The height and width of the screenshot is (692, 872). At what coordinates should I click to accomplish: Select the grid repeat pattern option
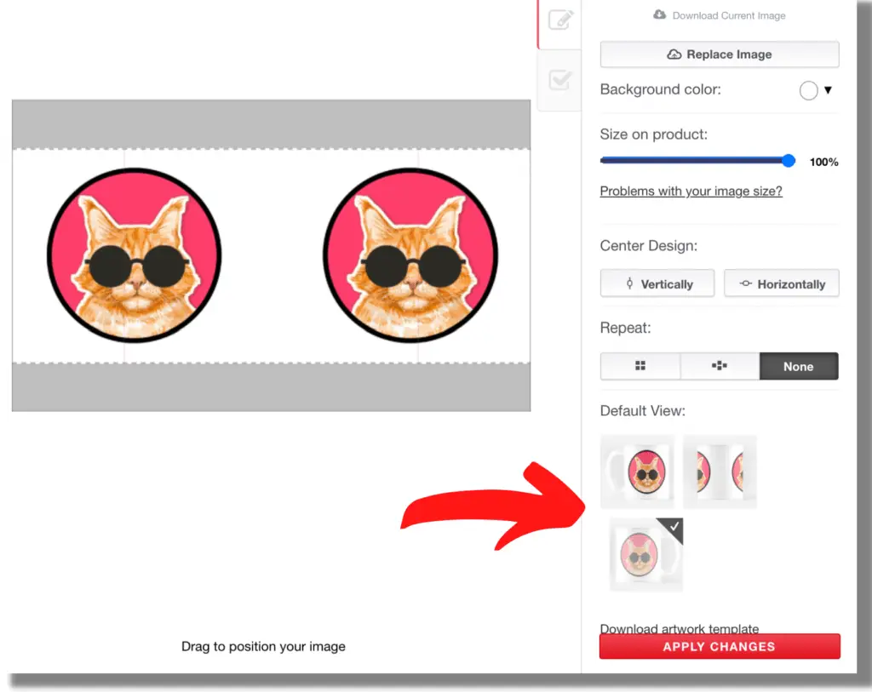point(640,366)
